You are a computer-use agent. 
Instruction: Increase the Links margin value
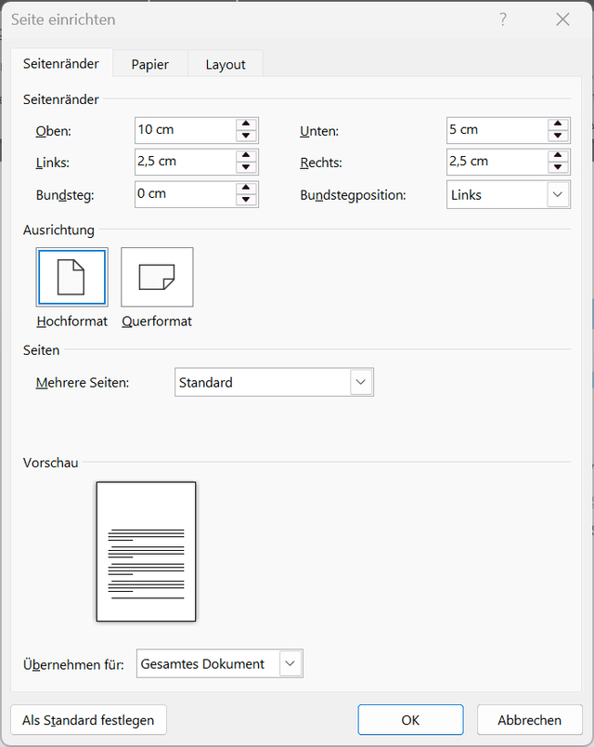[x=246, y=156]
